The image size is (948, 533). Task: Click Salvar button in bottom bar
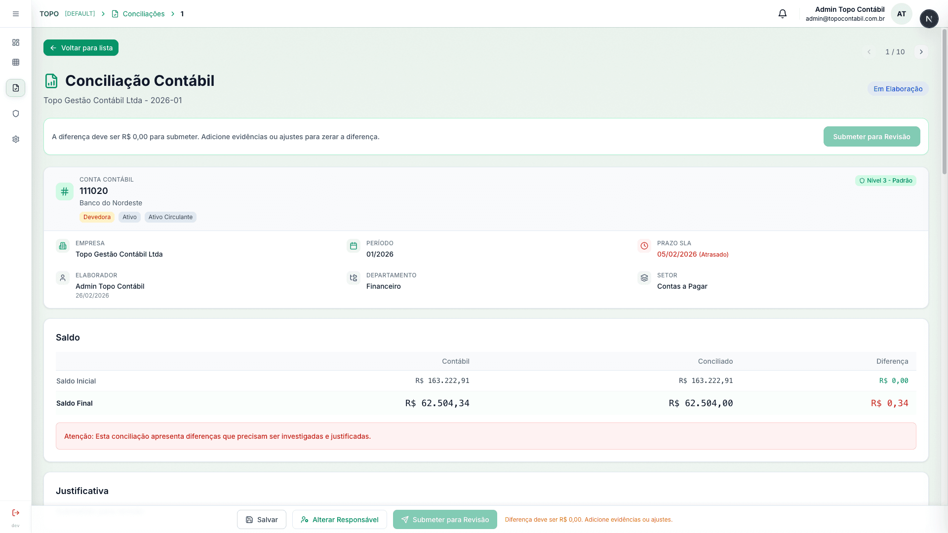[262, 520]
